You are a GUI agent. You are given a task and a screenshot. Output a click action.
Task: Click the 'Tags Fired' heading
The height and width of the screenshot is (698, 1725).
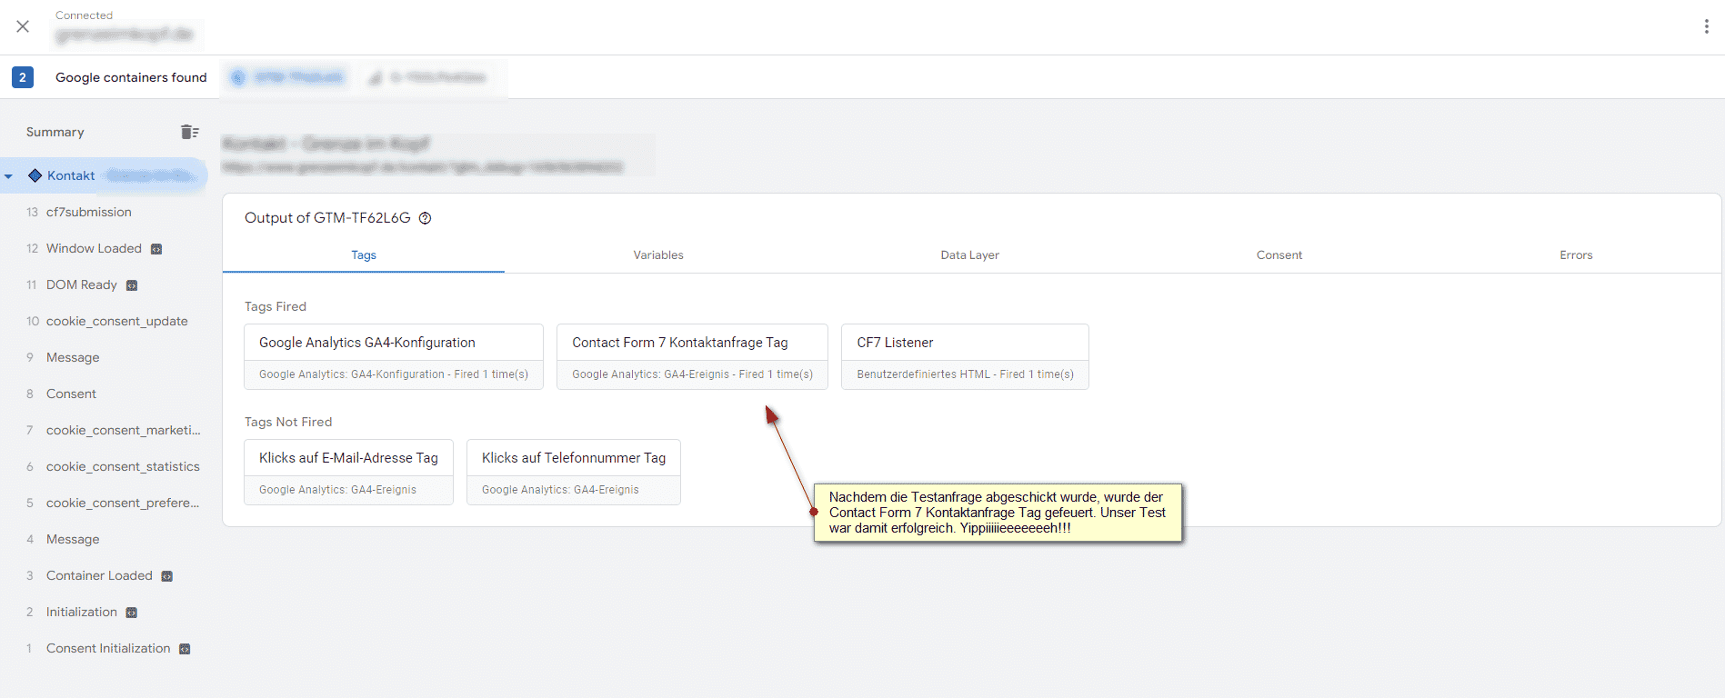276,306
